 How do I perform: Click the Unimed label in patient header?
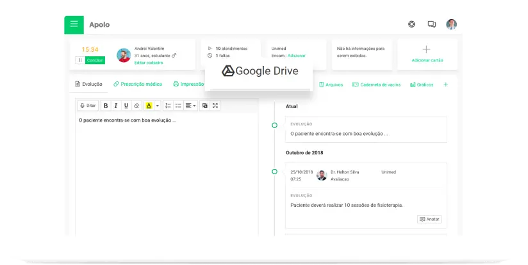[x=279, y=49]
